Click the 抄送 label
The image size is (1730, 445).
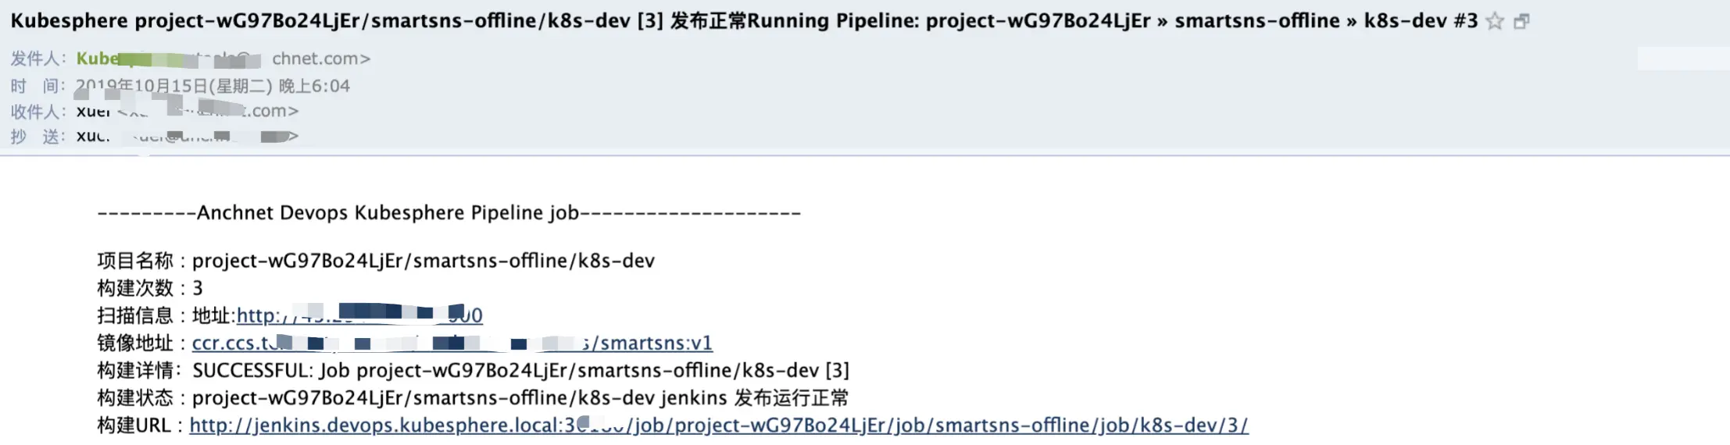[x=38, y=137]
